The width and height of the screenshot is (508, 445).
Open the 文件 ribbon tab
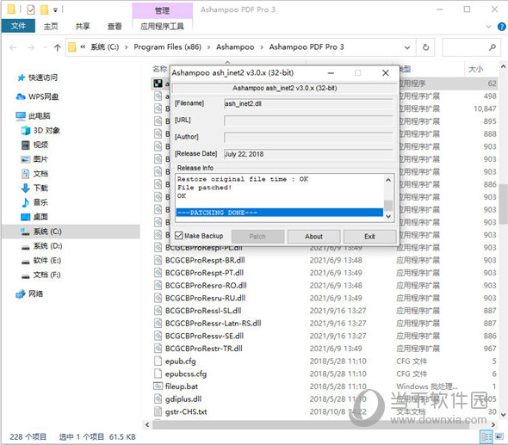[x=18, y=26]
